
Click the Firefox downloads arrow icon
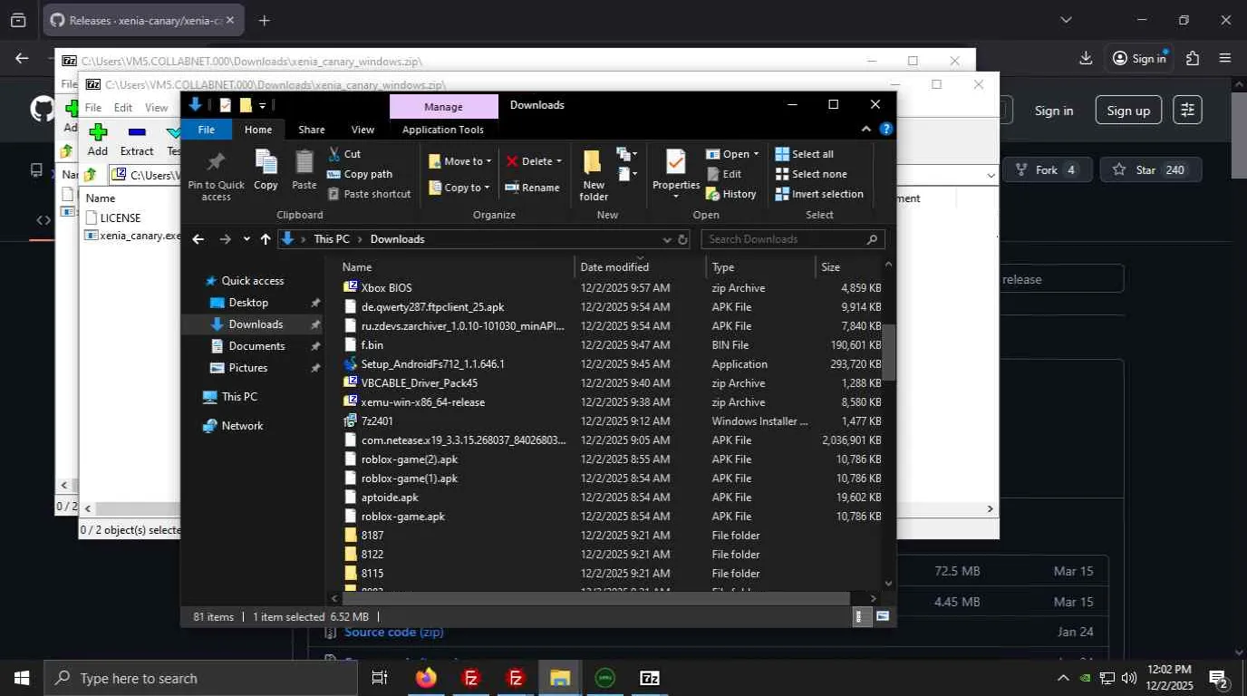coord(1086,58)
